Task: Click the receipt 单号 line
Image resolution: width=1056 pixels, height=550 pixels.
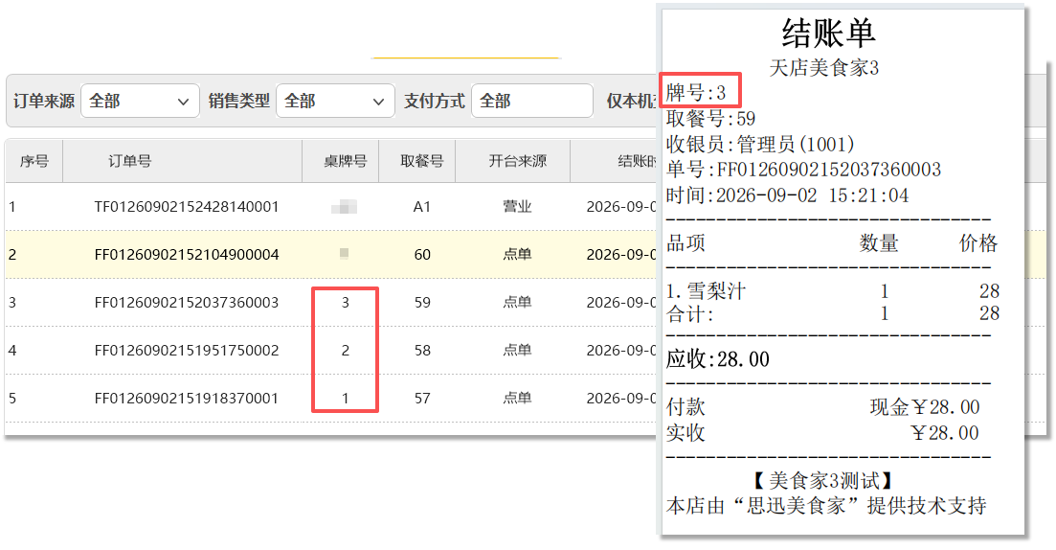Action: pos(803,170)
